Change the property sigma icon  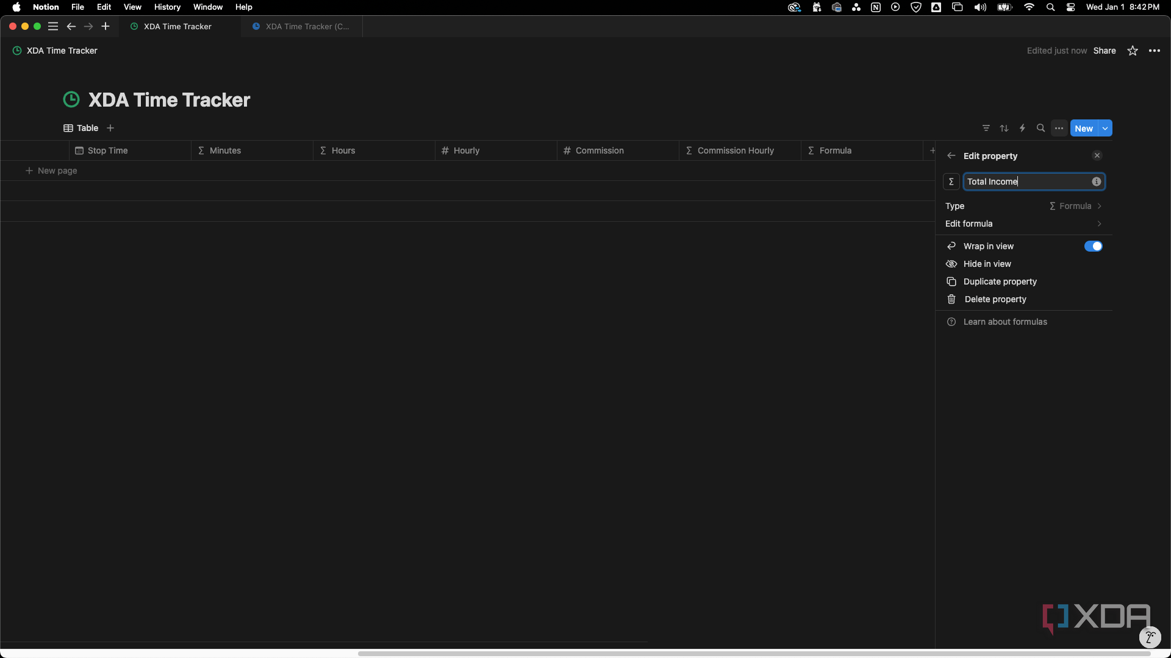point(951,182)
